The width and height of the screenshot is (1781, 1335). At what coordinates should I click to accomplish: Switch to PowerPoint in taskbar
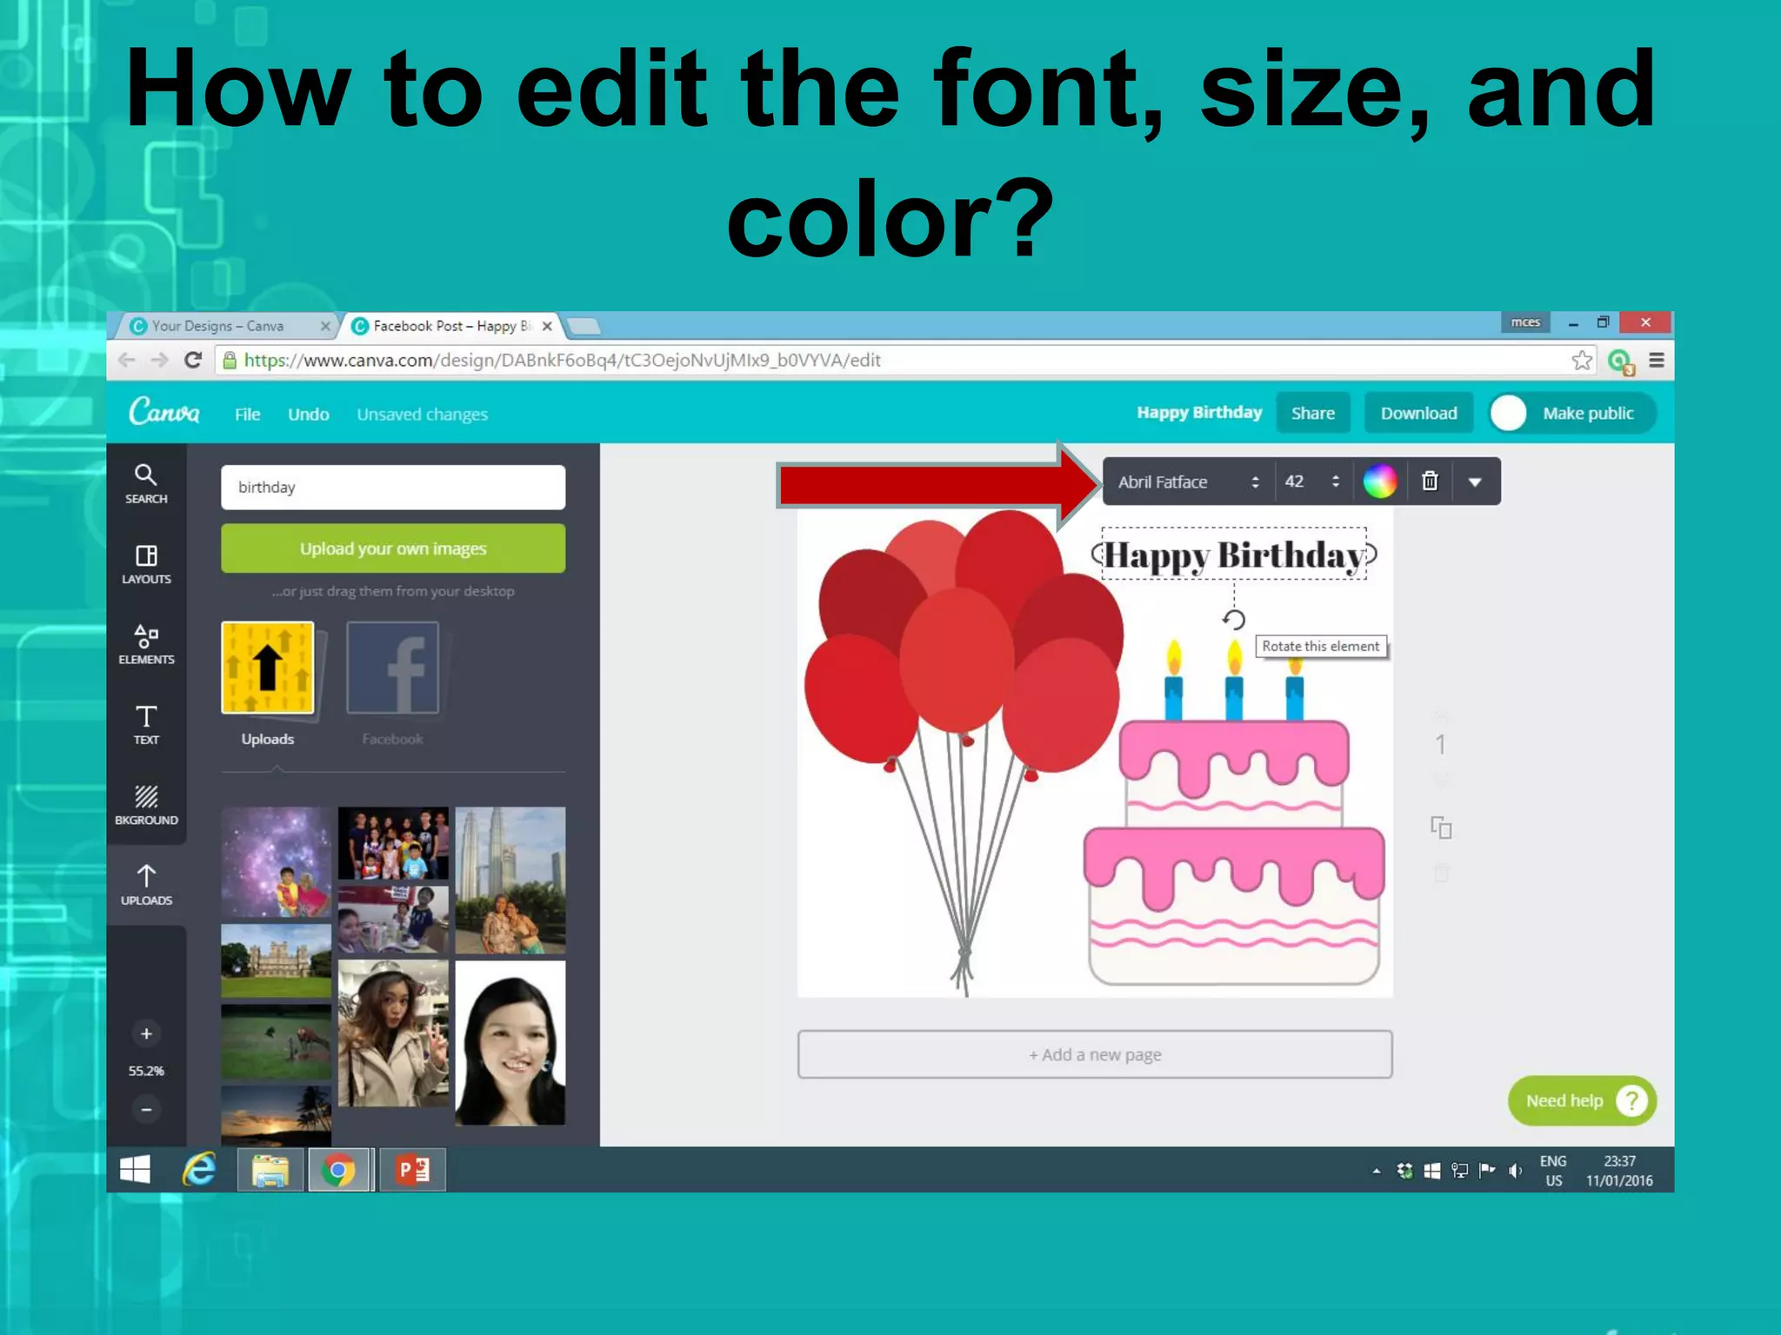412,1170
